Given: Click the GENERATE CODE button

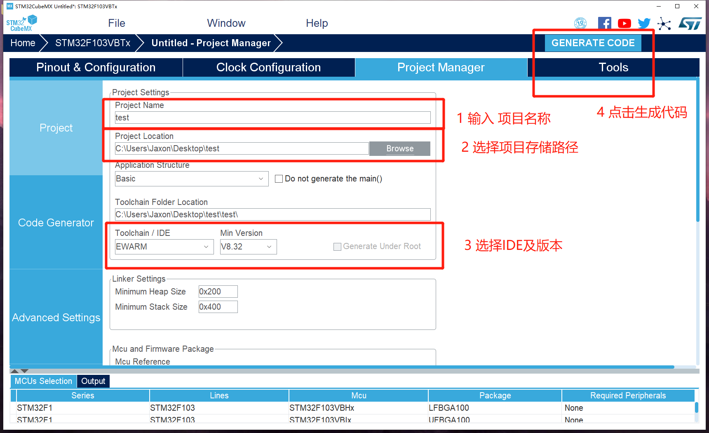Looking at the screenshot, I should tap(593, 43).
